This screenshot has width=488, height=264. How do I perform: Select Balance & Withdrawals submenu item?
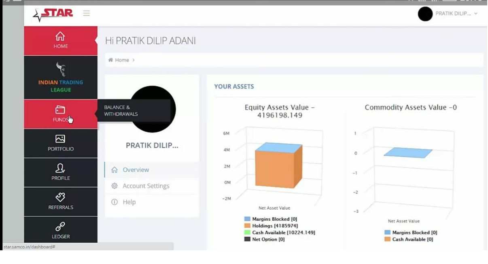coord(121,111)
